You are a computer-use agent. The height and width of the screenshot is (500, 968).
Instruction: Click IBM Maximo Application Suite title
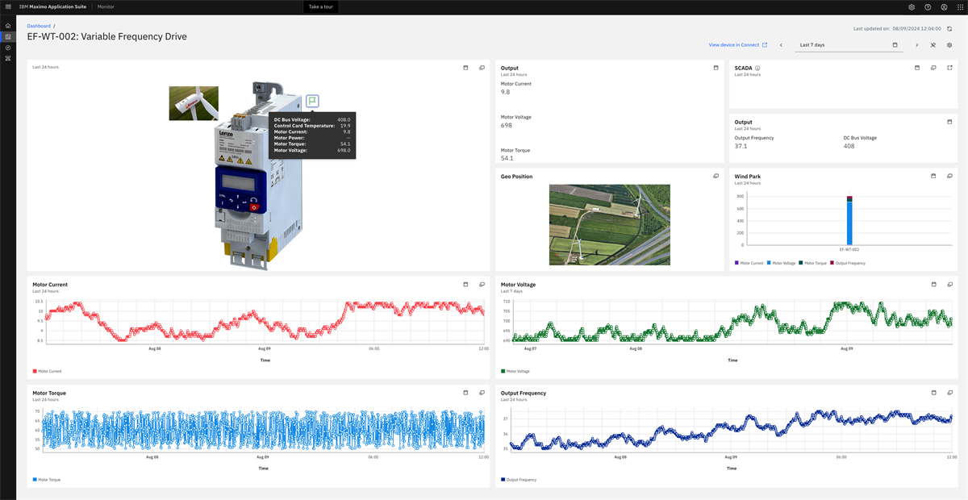[52, 6]
